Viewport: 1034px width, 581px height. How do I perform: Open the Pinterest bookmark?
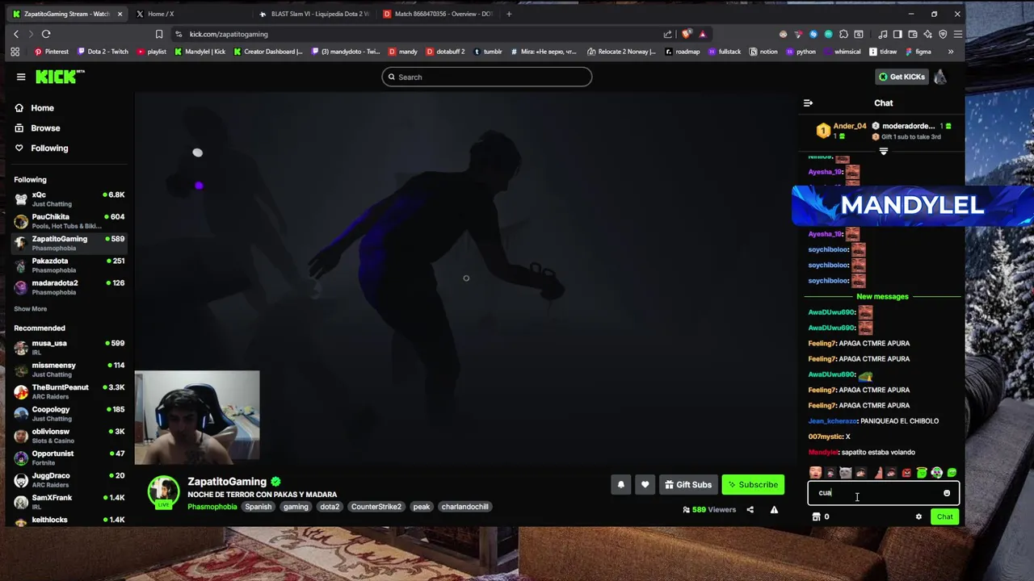click(52, 52)
